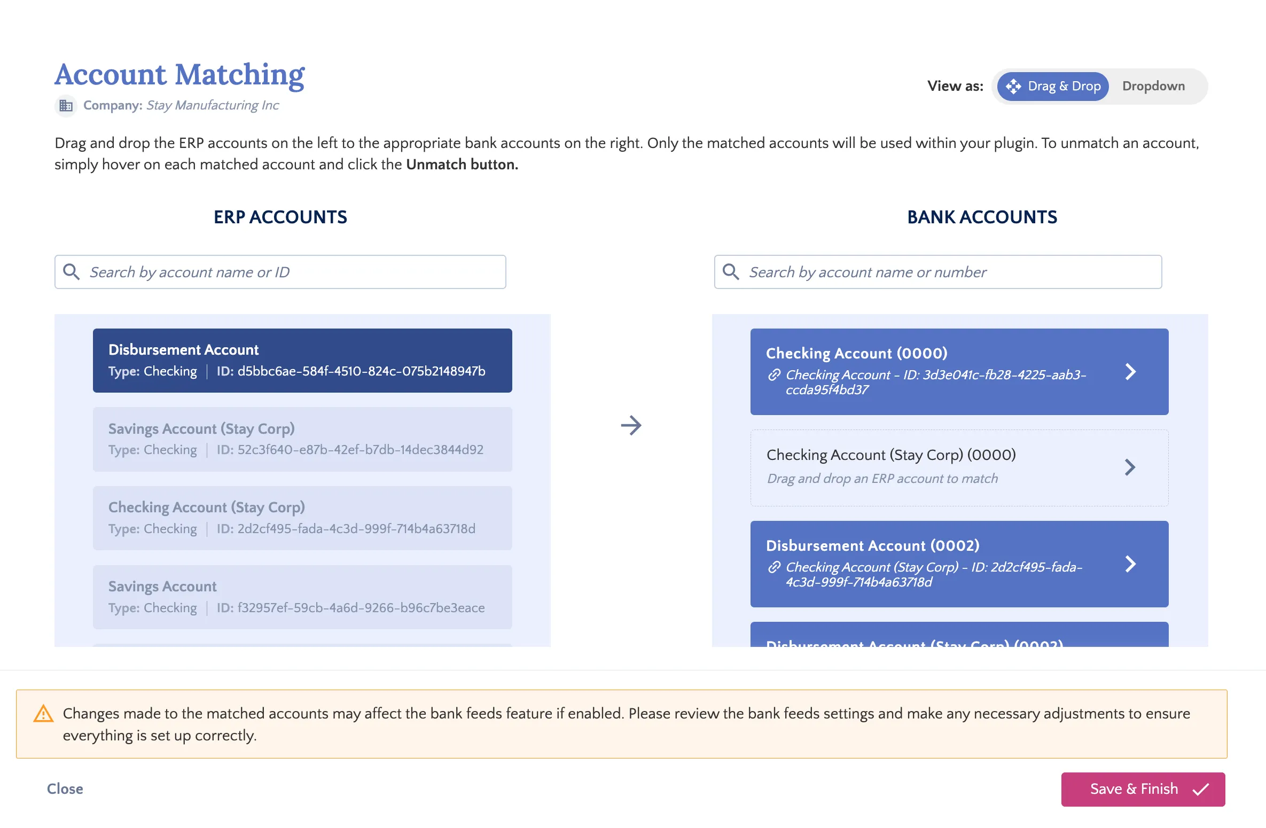This screenshot has width=1266, height=828.
Task: Click the 'Drag and drop an ERP account to match' hint
Action: (882, 479)
